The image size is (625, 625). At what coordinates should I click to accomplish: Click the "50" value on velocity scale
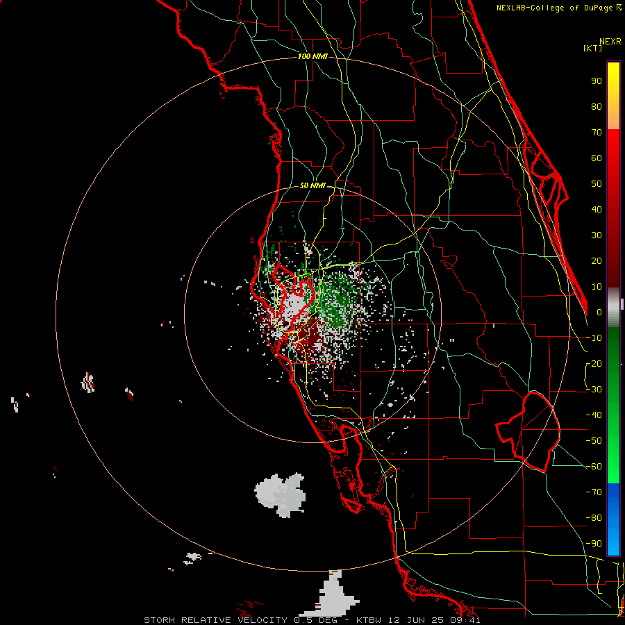[597, 184]
